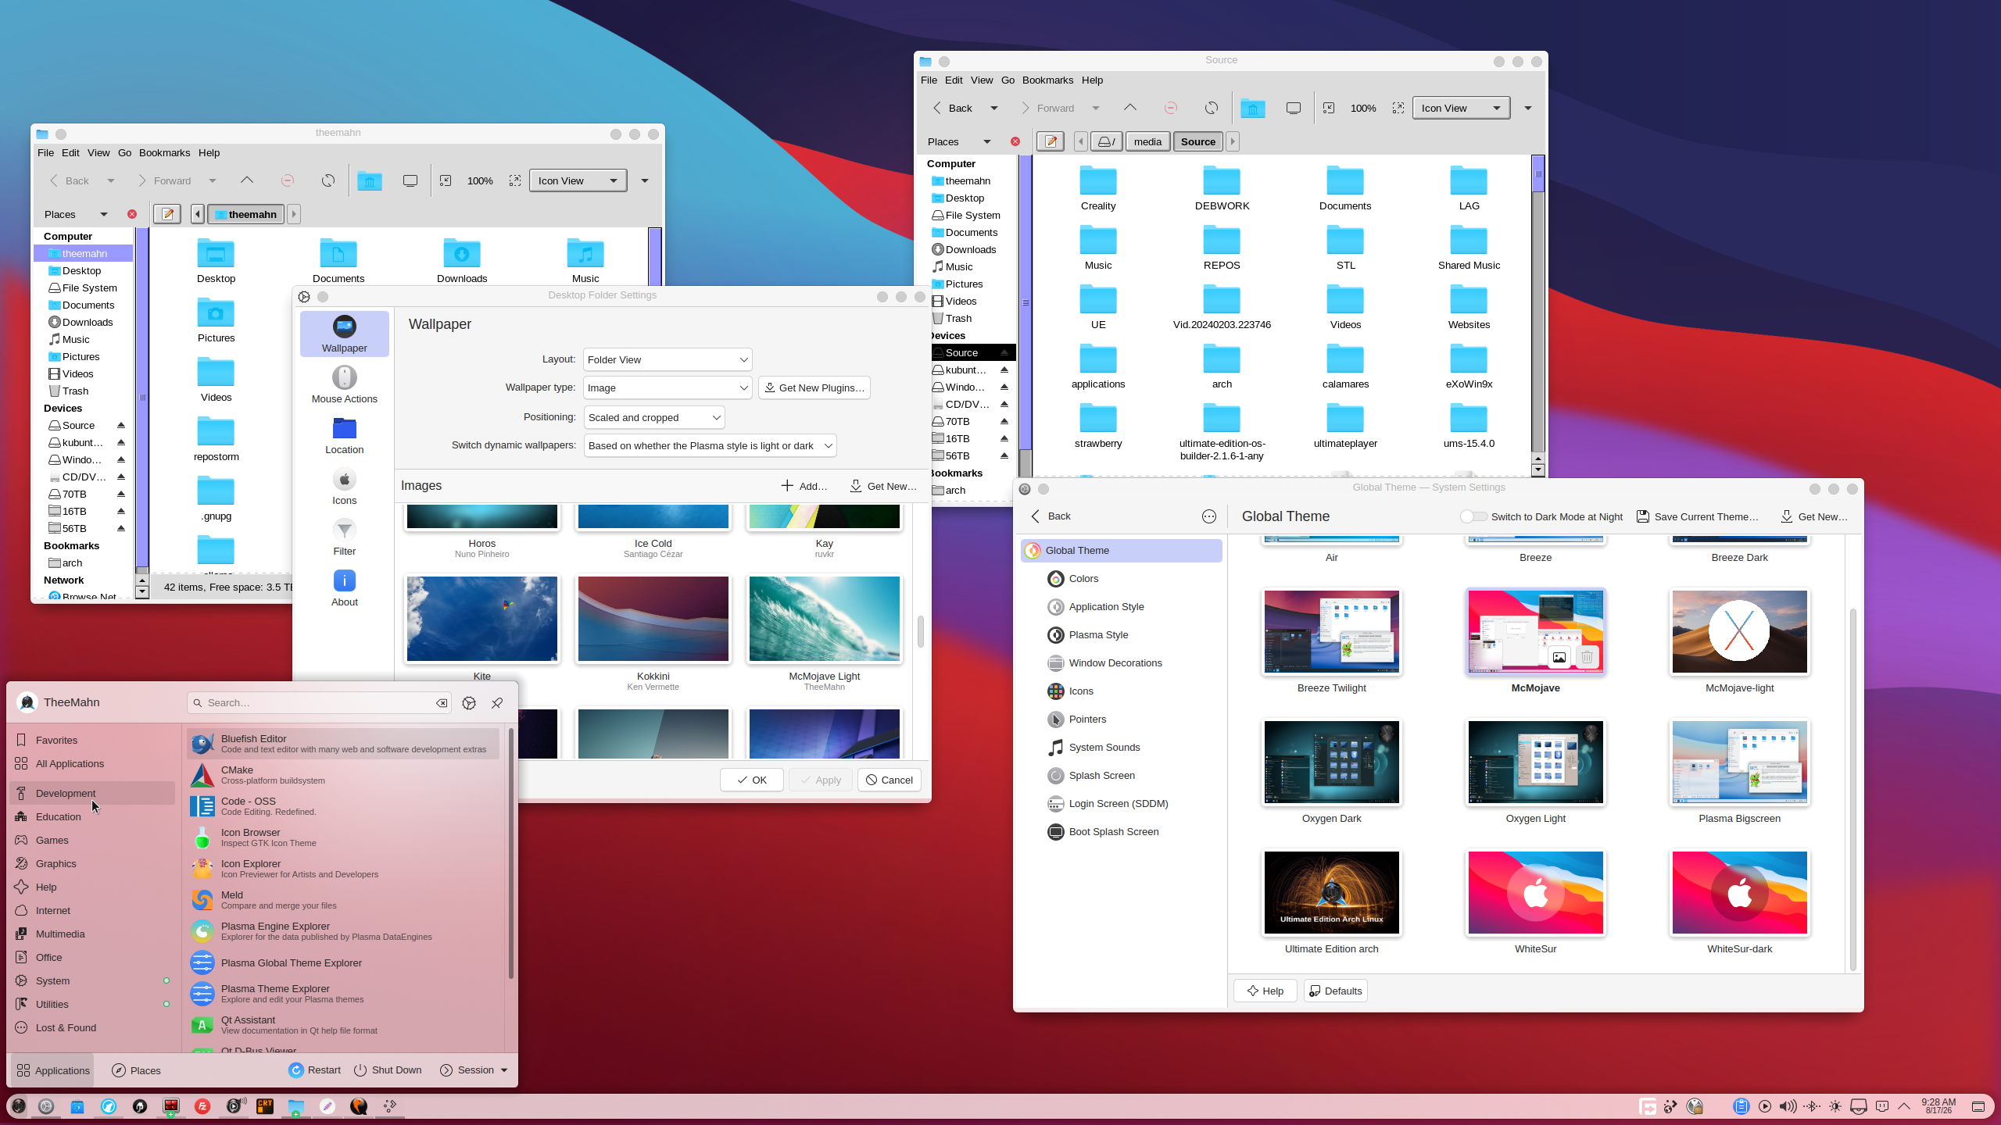Open Places sidebar dropdown in Source window
Image resolution: width=2001 pixels, height=1125 pixels.
pos(987,141)
